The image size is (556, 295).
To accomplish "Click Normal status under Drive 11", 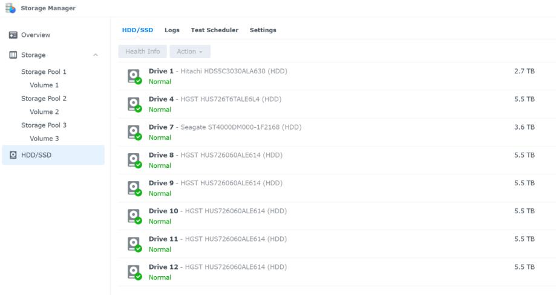I will pos(160,250).
